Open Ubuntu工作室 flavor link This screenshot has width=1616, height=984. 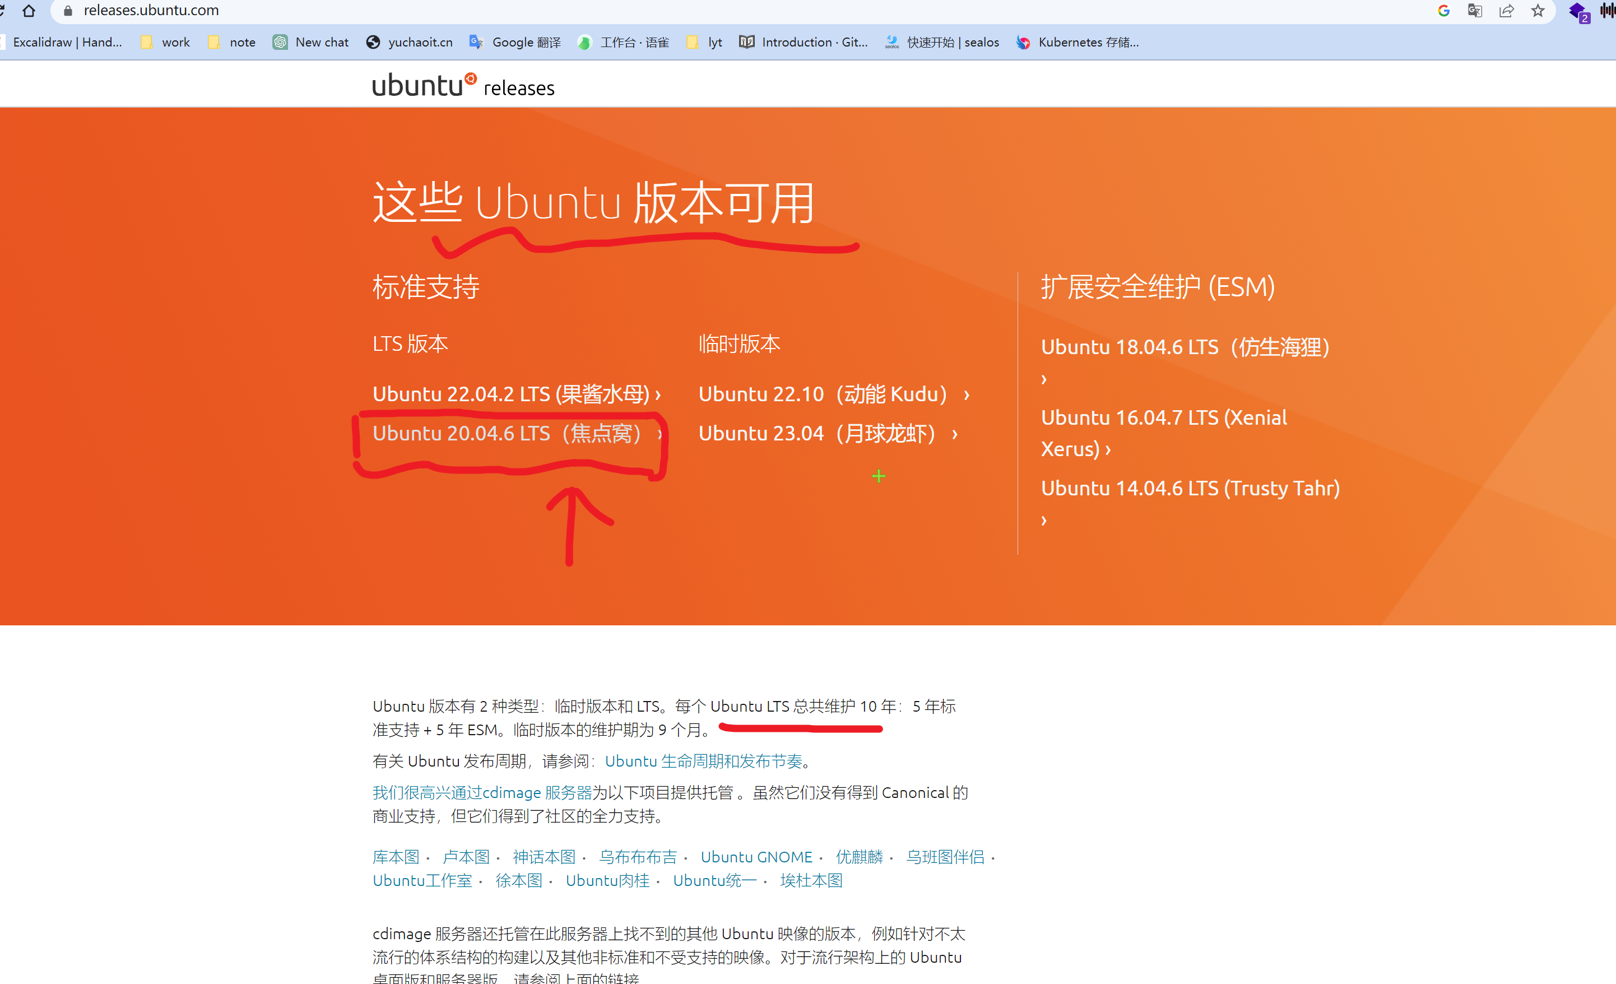pyautogui.click(x=422, y=880)
